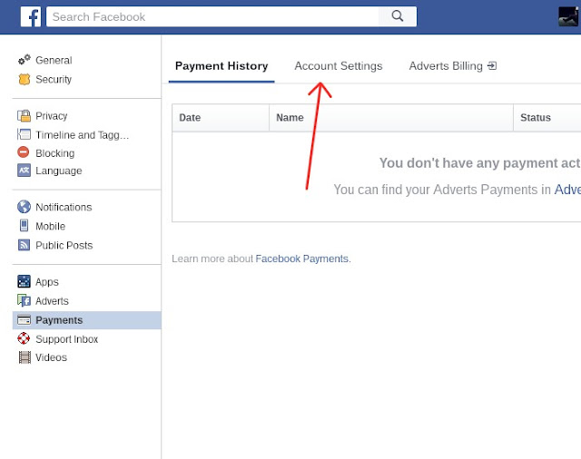Open Blocking settings

[x=54, y=153]
